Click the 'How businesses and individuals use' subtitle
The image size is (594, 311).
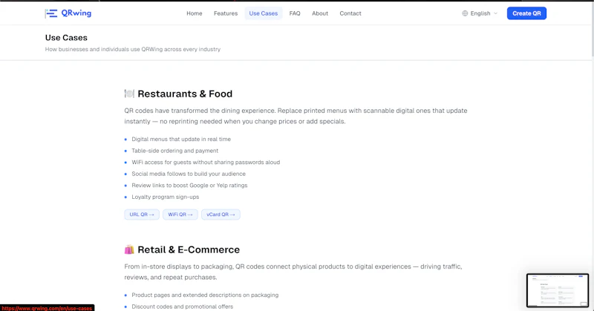point(133,49)
